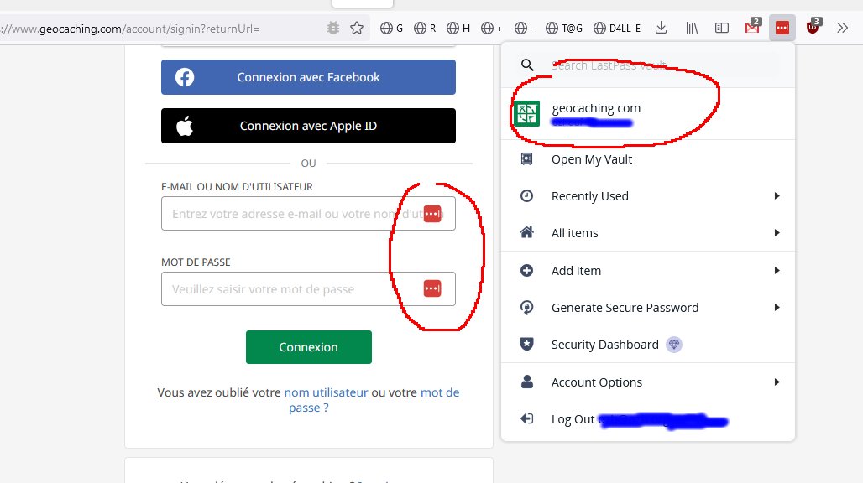Open All items menu entry
The height and width of the screenshot is (483, 863).
point(648,233)
